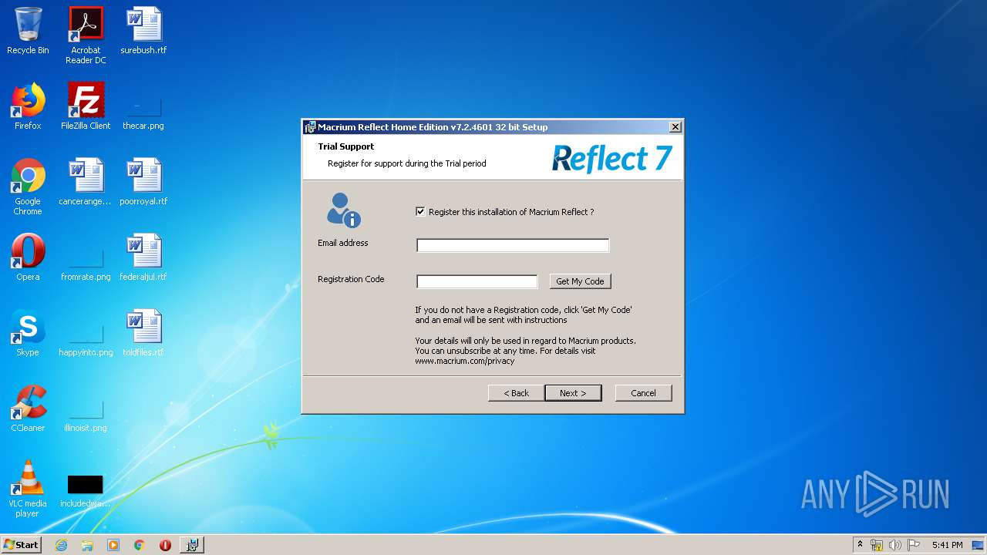Click the volume speaker tray icon
The width and height of the screenshot is (987, 555).
click(x=894, y=545)
